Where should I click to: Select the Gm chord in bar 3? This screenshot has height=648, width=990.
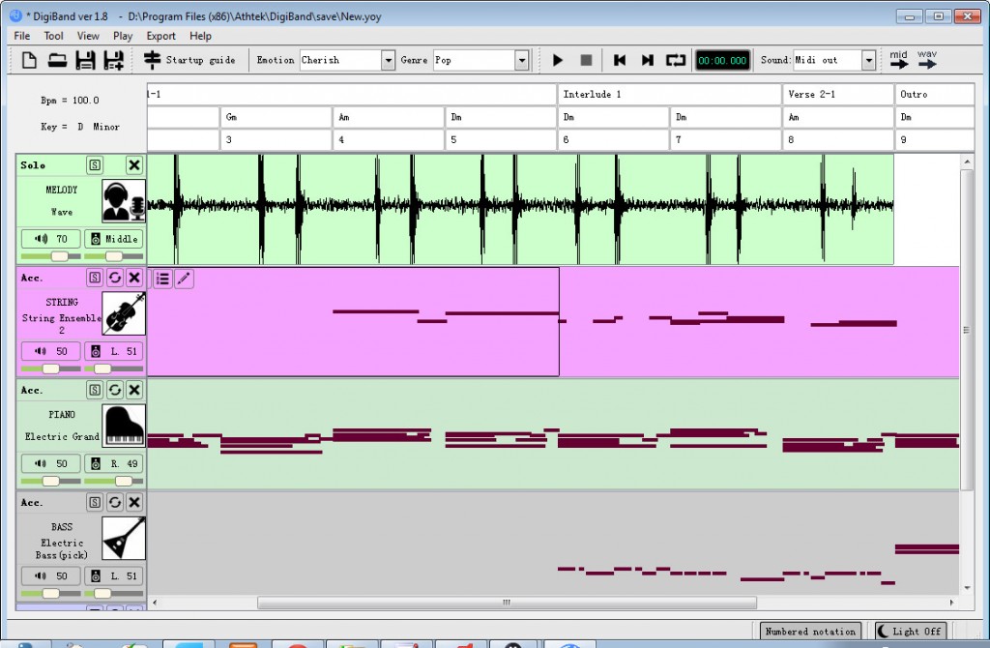coord(276,117)
